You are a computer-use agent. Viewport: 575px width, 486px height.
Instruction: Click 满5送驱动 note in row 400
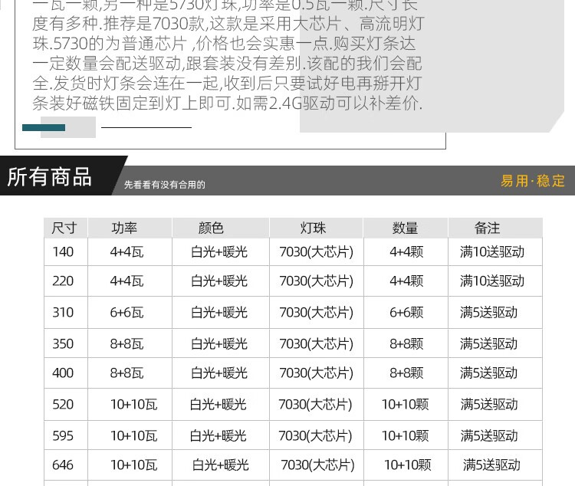point(489,373)
